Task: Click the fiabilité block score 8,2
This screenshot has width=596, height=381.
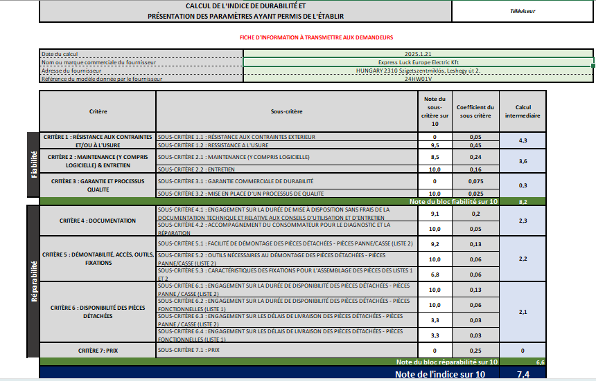Action: tap(523, 202)
